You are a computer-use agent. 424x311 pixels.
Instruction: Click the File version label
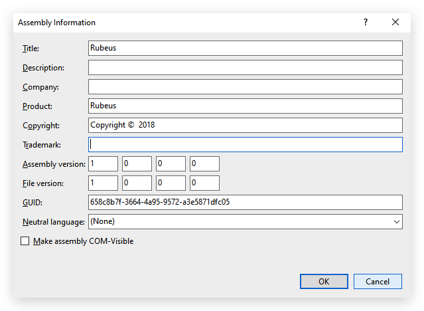coord(43,183)
